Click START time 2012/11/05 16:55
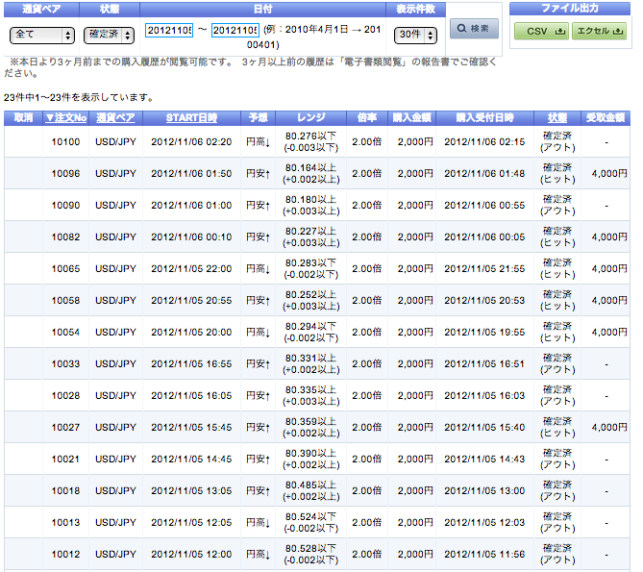This screenshot has height=572, width=643. click(x=191, y=364)
